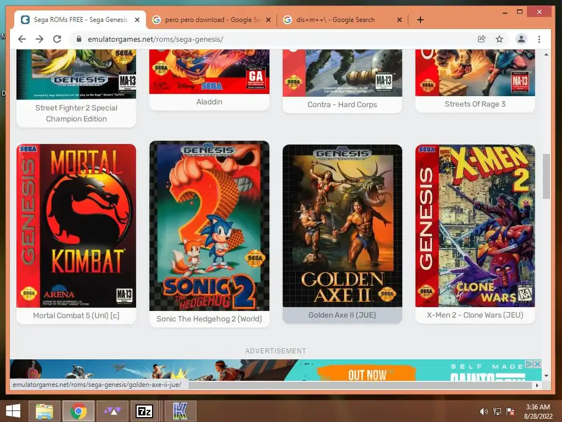
Task: Open the Golden Axe II cover image
Action: coord(342,226)
